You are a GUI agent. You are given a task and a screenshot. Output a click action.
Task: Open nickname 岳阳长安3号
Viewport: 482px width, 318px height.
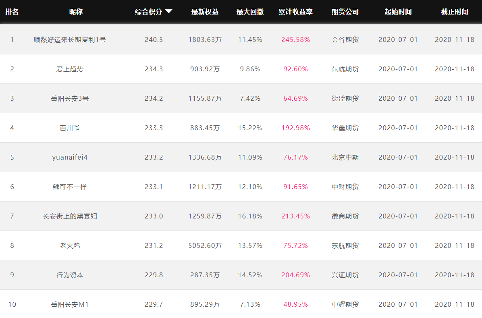[x=70, y=98]
